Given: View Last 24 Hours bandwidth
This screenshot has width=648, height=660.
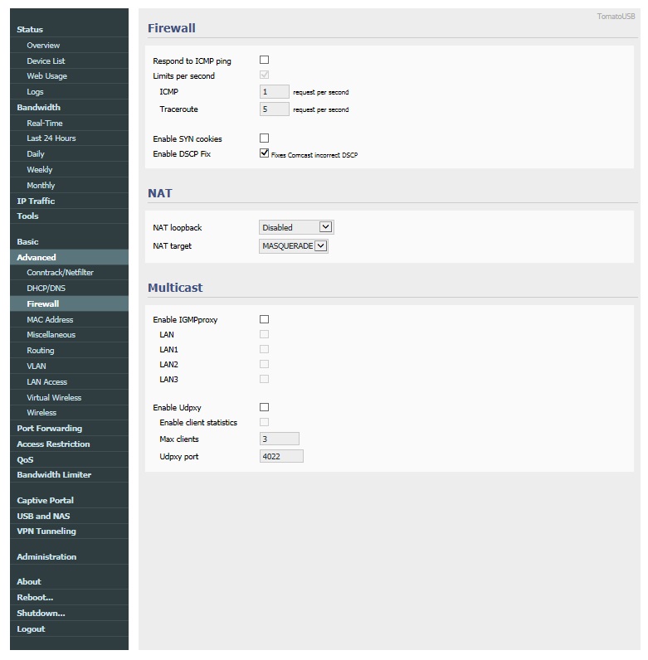Looking at the screenshot, I should click(x=70, y=138).
